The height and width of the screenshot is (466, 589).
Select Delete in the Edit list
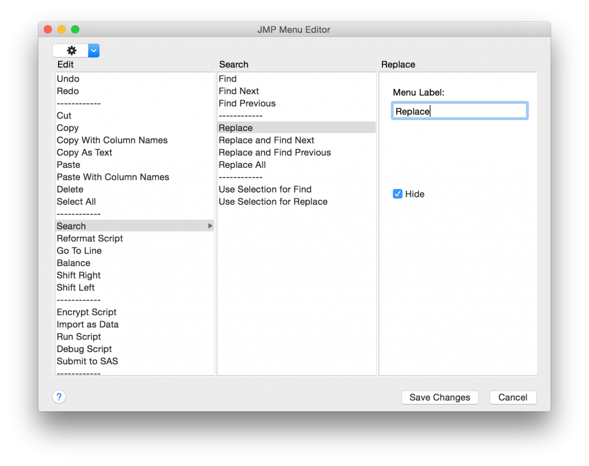coord(70,190)
